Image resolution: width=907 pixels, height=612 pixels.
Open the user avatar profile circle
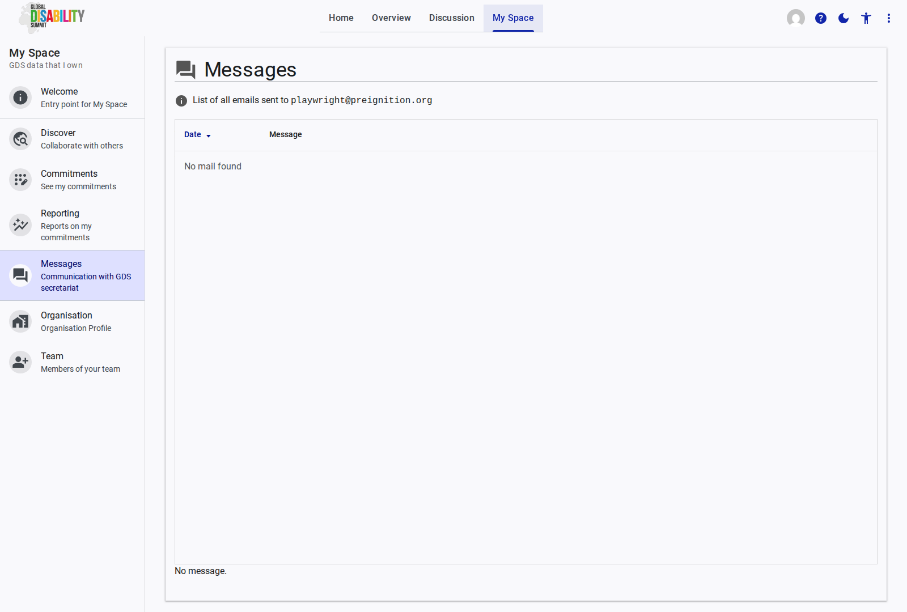click(795, 18)
